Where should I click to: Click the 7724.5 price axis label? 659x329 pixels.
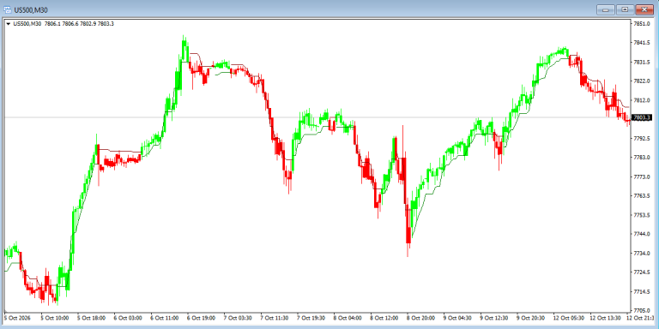642,272
